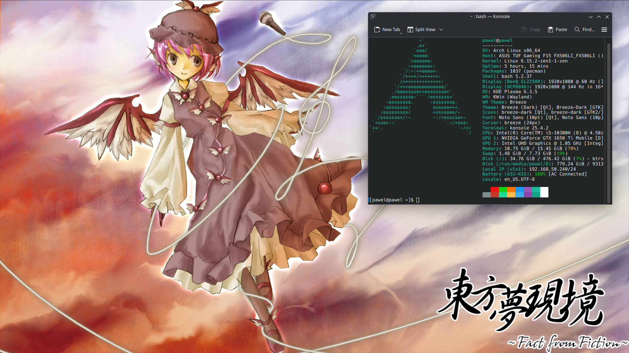Click the Konsole window menu icon in titlebar
629x353 pixels.
pyautogui.click(x=373, y=16)
